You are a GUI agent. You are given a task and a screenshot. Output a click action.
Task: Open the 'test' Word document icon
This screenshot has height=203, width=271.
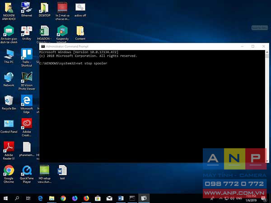(62, 171)
